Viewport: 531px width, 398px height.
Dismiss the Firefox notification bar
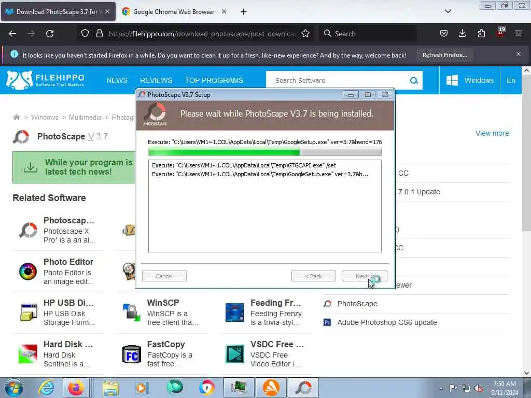coord(519,54)
